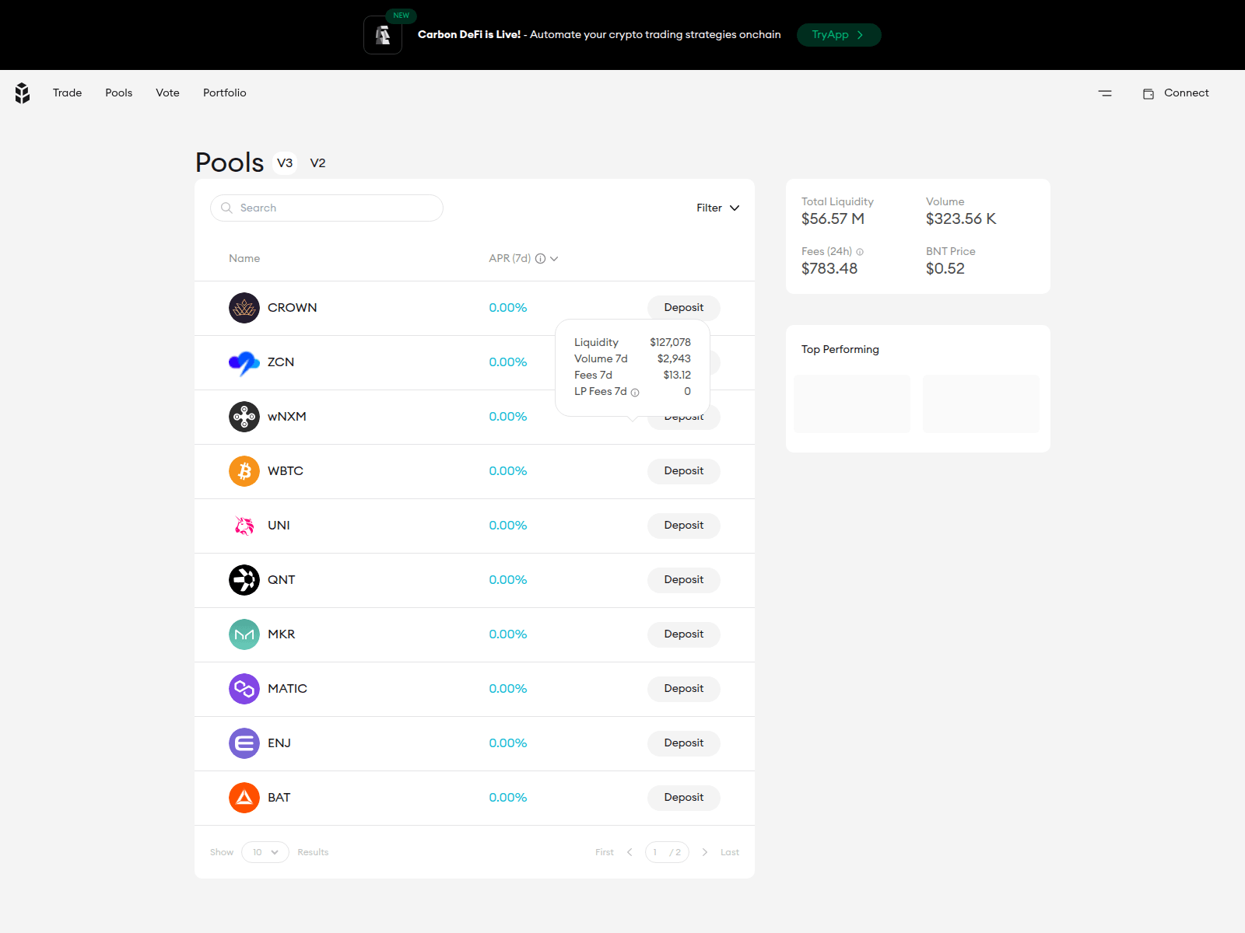Click inside the pool search field
This screenshot has width=1245, height=933.
tap(327, 208)
